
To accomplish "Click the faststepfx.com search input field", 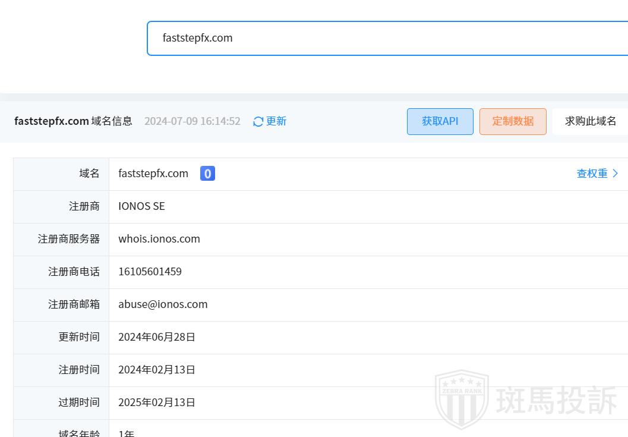I will point(386,38).
